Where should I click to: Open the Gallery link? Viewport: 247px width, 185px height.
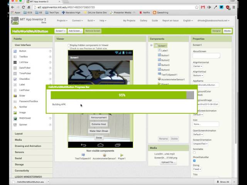click(144, 20)
